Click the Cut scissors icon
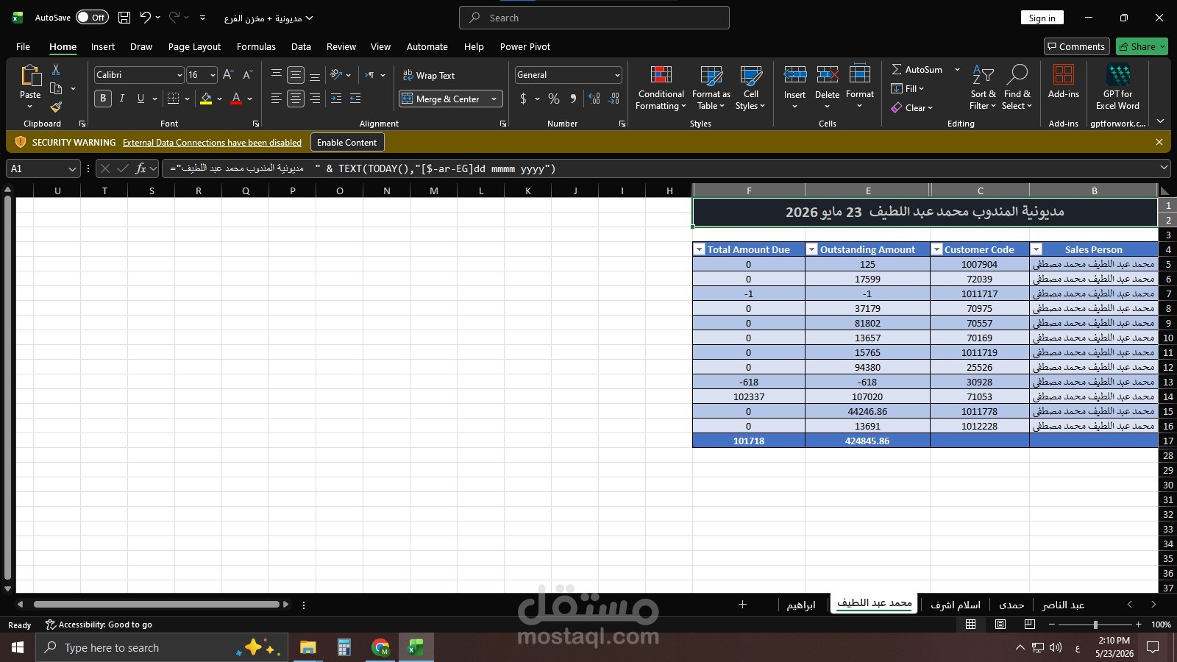This screenshot has height=662, width=1177. (x=56, y=69)
